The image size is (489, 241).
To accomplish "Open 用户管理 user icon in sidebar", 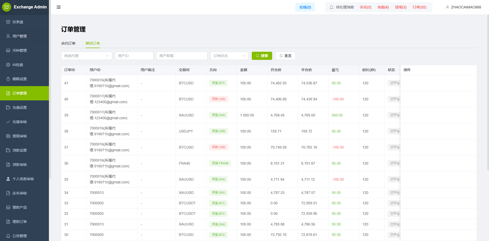I will coord(8,36).
